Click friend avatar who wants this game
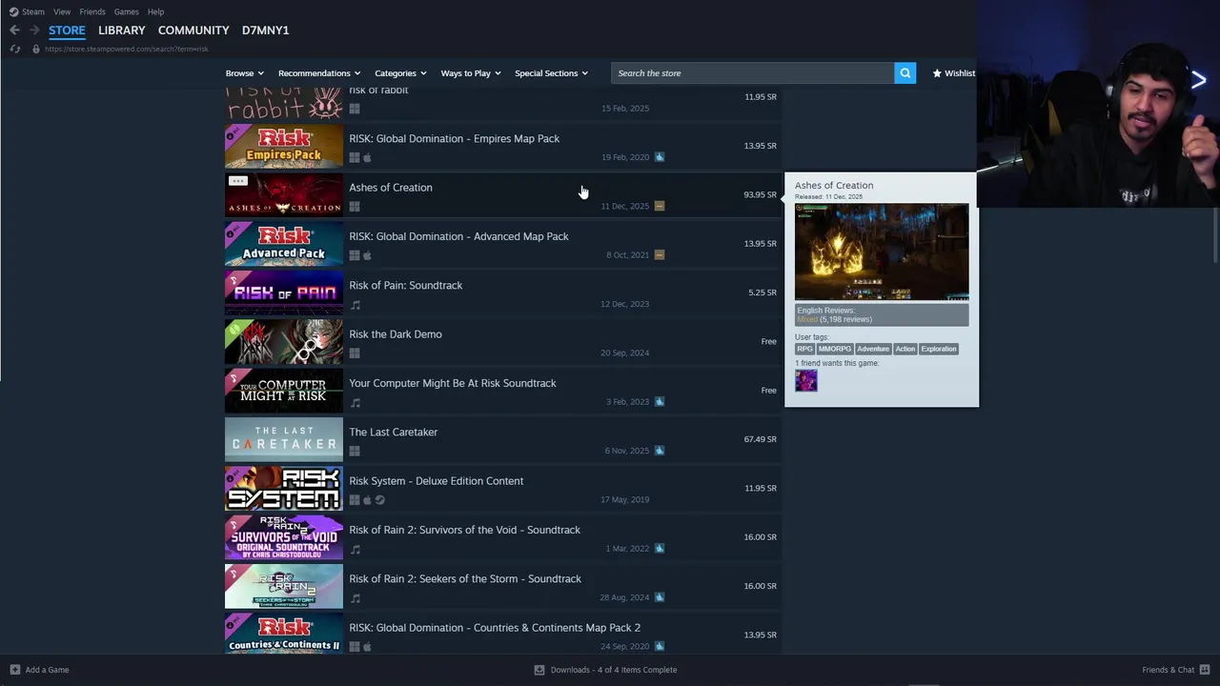Viewport: 1220px width, 686px height. 806,381
